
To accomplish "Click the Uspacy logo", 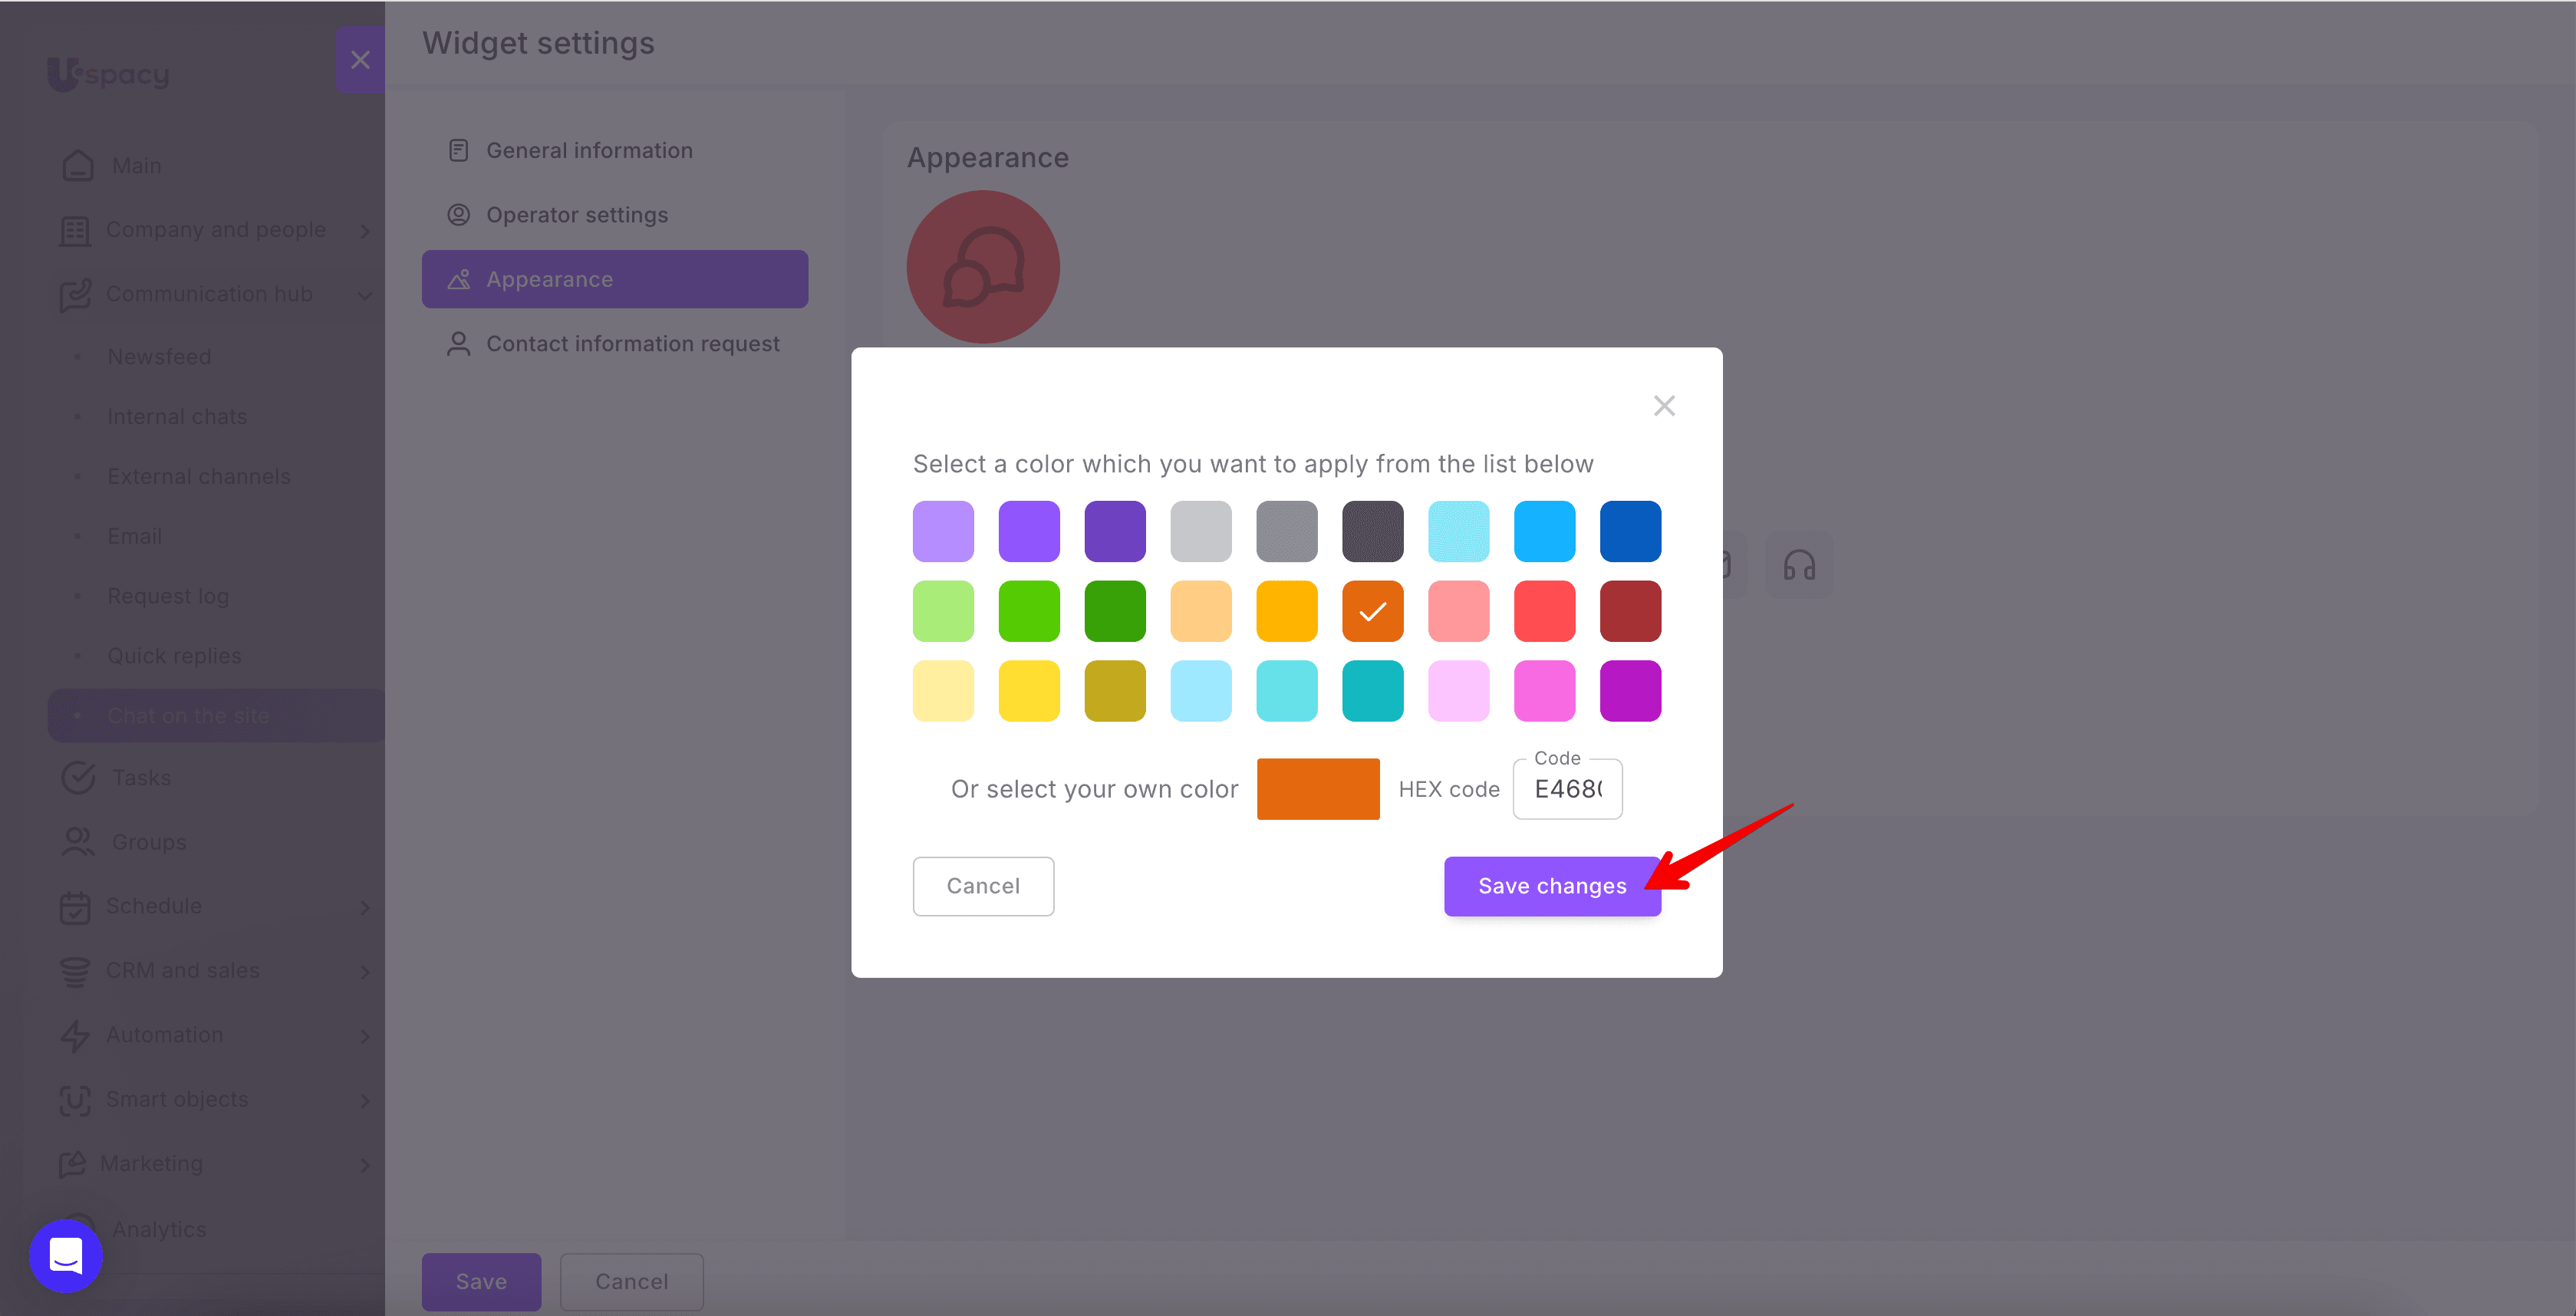I will tap(108, 74).
